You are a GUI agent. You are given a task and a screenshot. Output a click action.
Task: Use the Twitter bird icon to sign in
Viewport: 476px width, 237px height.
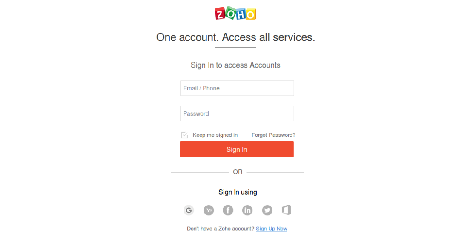click(267, 210)
